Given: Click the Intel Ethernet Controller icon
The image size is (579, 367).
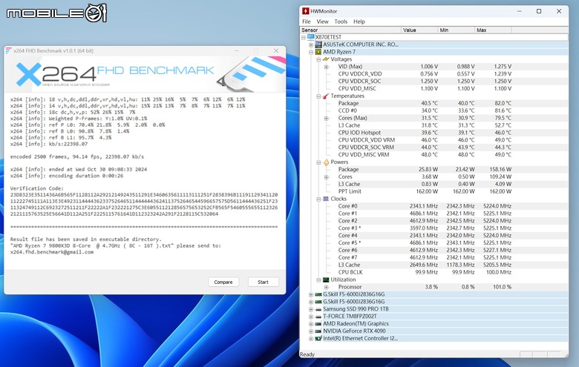Looking at the screenshot, I should (x=318, y=338).
